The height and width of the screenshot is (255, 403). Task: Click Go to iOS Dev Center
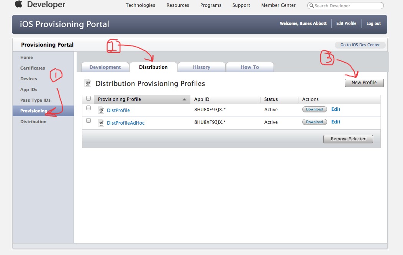[360, 45]
